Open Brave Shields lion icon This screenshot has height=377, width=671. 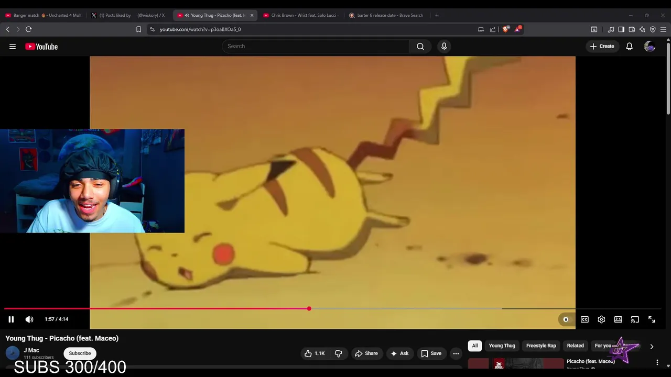pos(505,29)
